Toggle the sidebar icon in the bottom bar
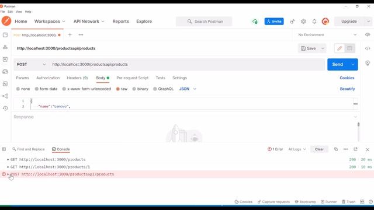 click(4, 149)
